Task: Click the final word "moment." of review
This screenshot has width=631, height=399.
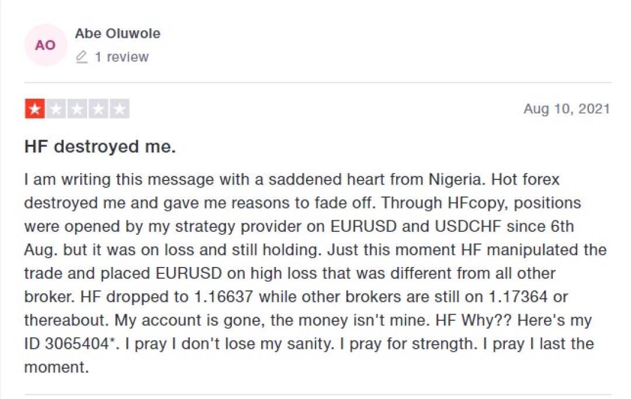Action: click(x=57, y=367)
